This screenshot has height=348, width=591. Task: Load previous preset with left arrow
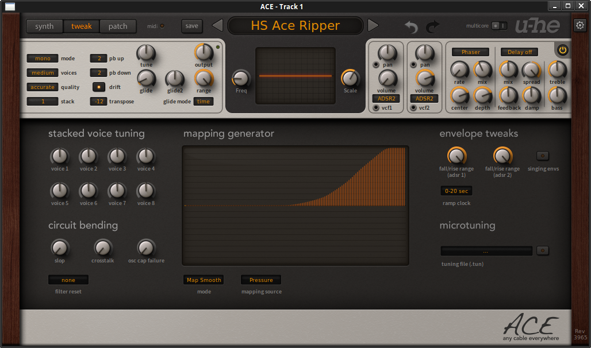tap(217, 26)
